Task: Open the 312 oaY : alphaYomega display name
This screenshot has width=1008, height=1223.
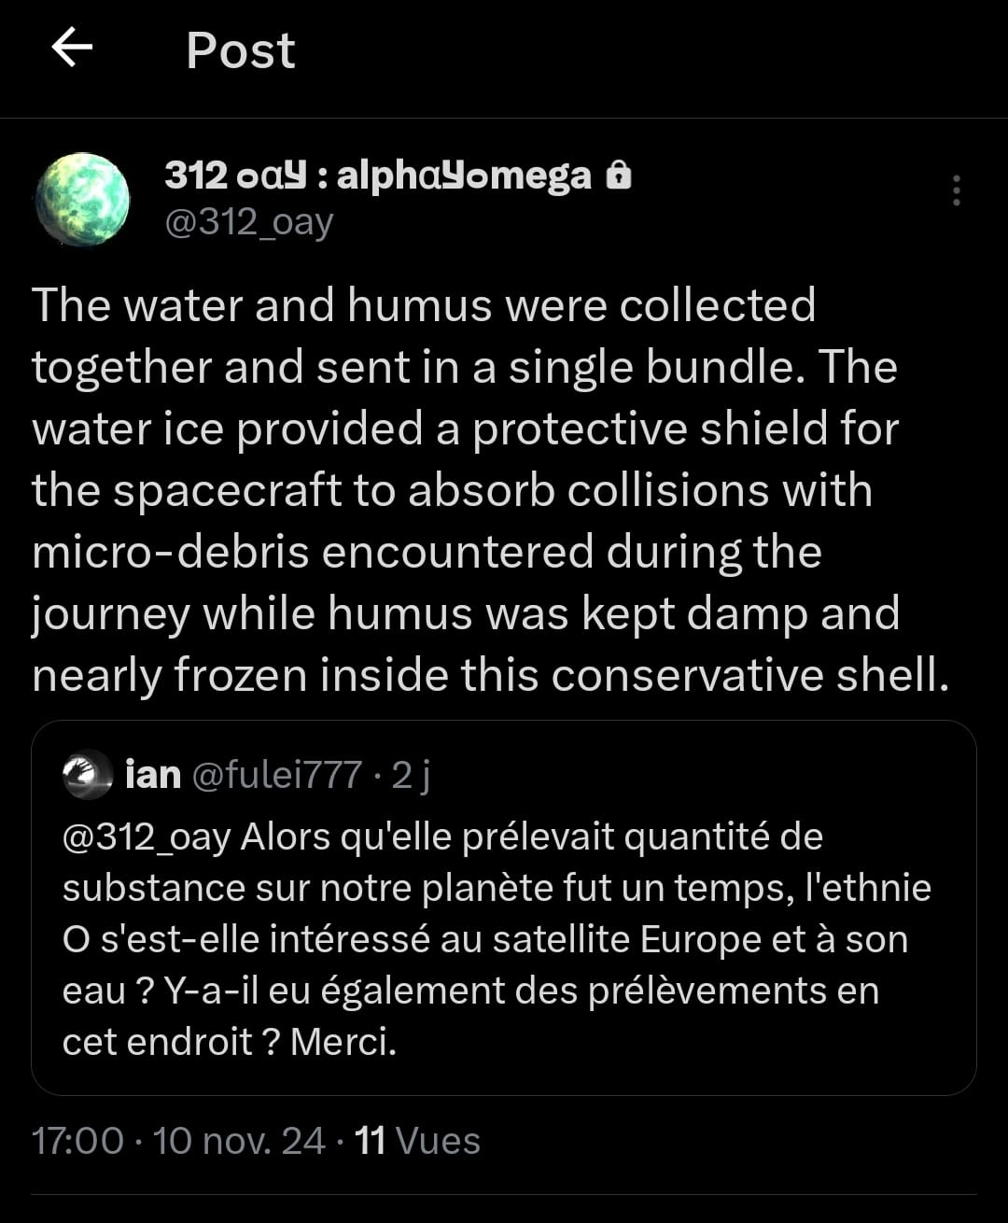Action: (377, 176)
